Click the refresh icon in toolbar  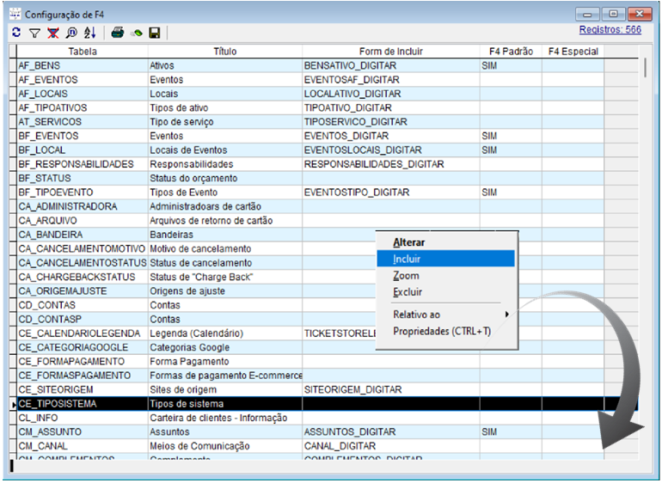pos(16,33)
